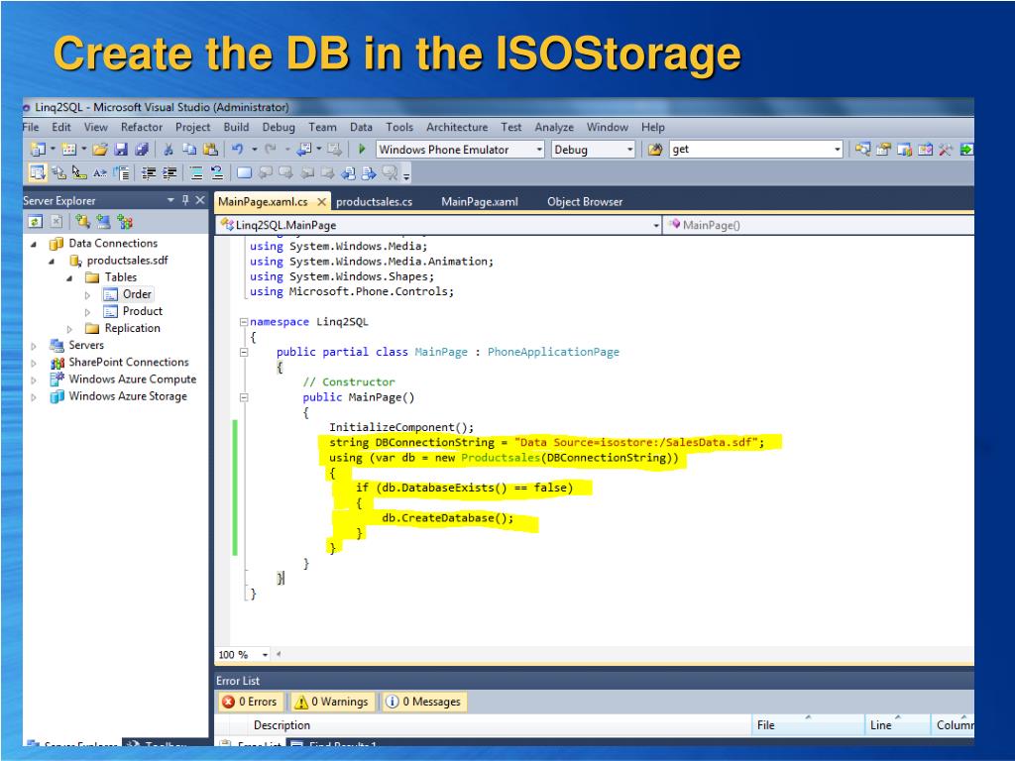Viewport: 1015px width, 761px height.
Task: Click the Decrease Indent icon
Action: pos(149,172)
